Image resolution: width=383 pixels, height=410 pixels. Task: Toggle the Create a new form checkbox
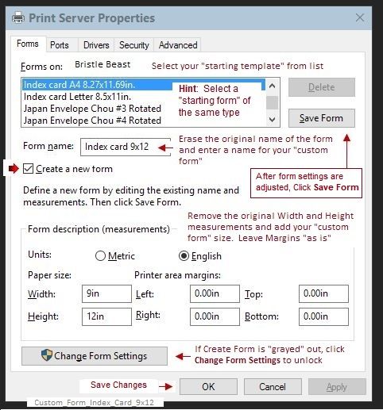[x=28, y=169]
